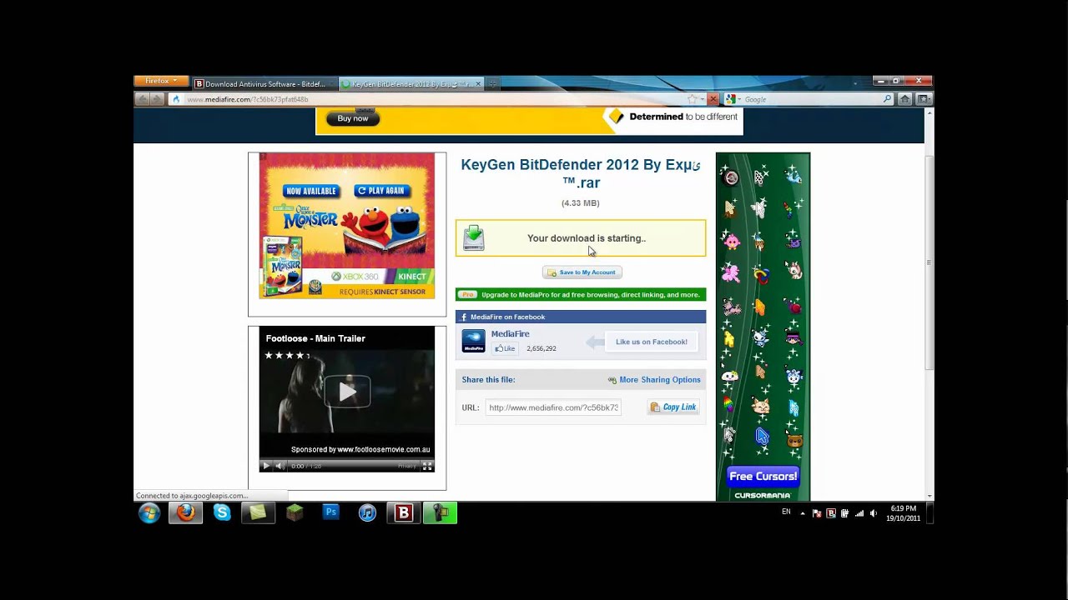The height and width of the screenshot is (600, 1068).
Task: Play the Footloose trailer video
Action: (347, 391)
